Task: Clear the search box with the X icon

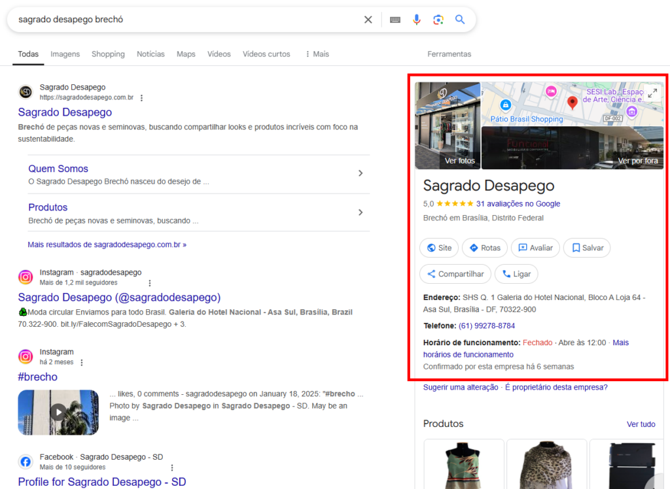Action: tap(368, 20)
